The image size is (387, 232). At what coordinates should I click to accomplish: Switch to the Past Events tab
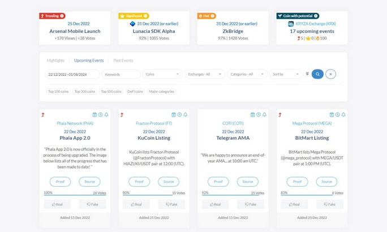(123, 61)
